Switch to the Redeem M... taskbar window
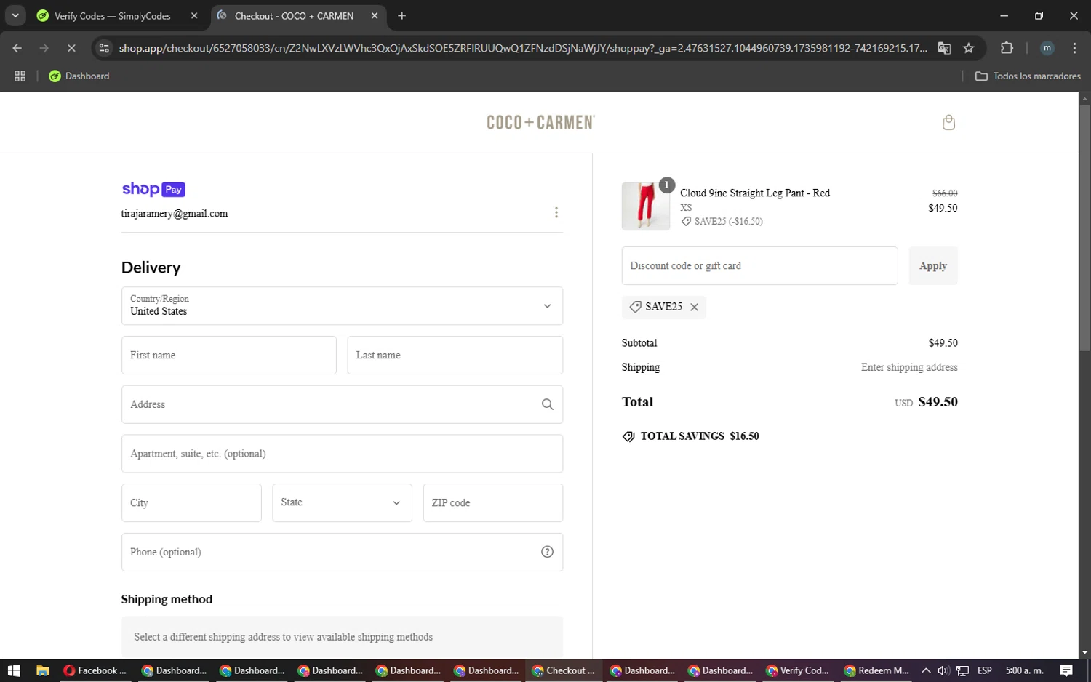1091x682 pixels. 876,670
